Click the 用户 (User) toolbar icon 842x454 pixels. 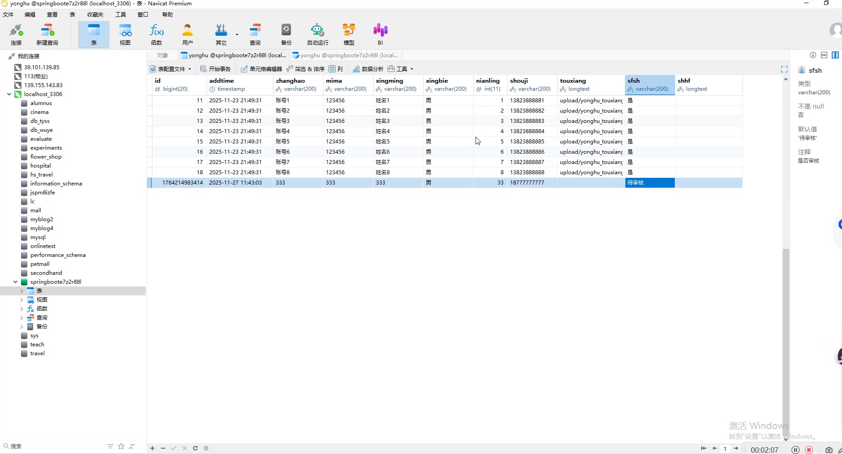(188, 35)
